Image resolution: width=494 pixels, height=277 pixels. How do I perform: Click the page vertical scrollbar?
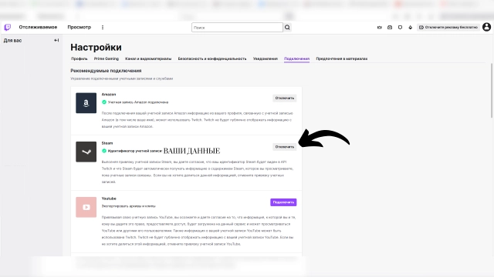[492, 91]
